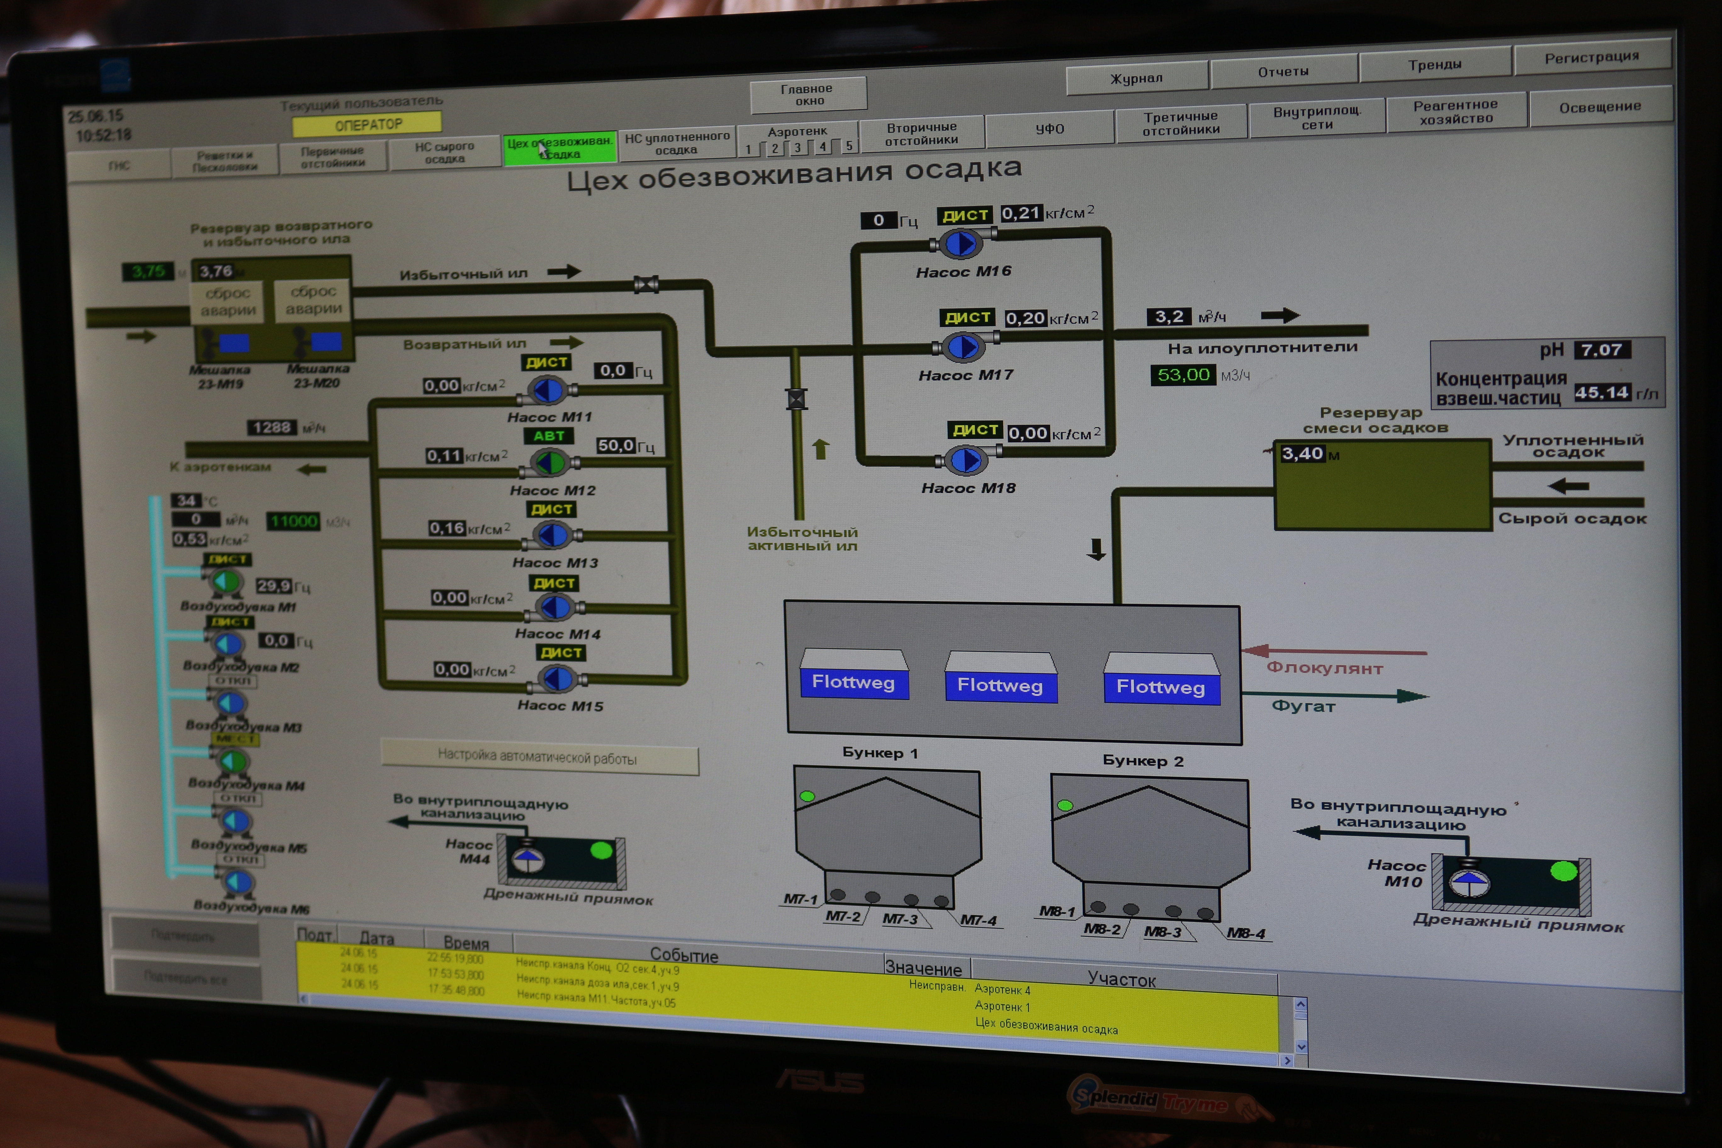Show the Тренды page
Image resolution: width=1722 pixels, height=1148 pixels.
tap(1435, 65)
